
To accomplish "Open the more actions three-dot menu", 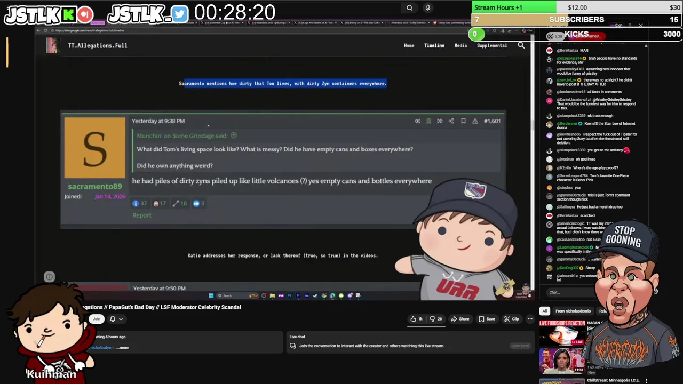I will point(530,319).
